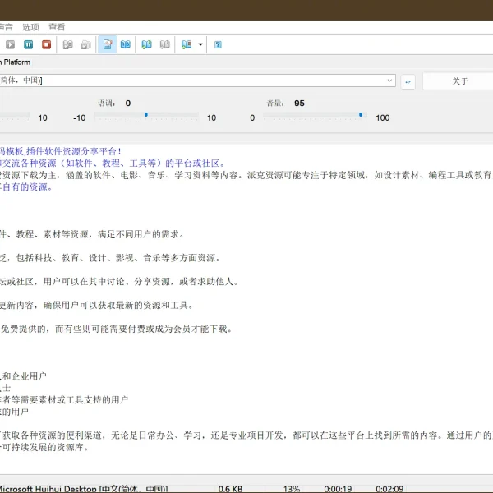
Task: Stop the speech playback
Action: (x=47, y=44)
